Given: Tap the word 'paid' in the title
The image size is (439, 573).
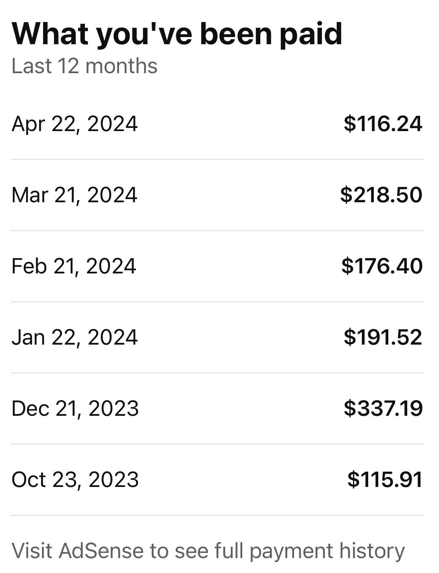Looking at the screenshot, I should [x=311, y=35].
